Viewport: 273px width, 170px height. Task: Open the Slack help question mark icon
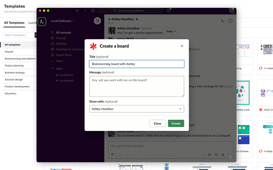[168, 11]
